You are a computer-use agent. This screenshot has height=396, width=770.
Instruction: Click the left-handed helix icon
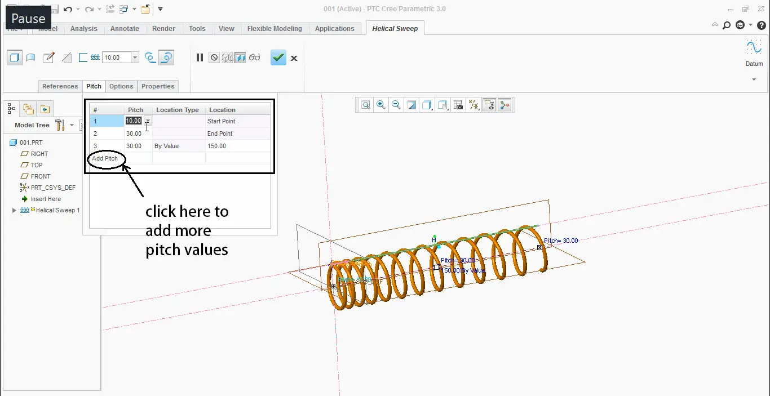[x=149, y=57]
